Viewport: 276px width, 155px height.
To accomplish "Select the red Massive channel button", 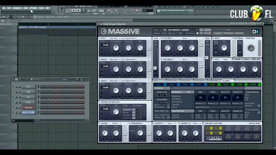I will tap(28, 107).
